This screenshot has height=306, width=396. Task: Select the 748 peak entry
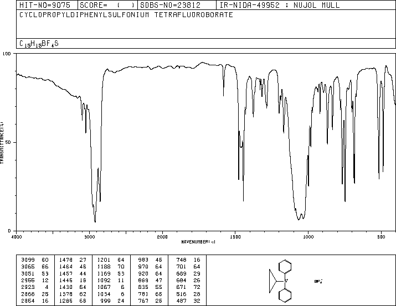188,260
